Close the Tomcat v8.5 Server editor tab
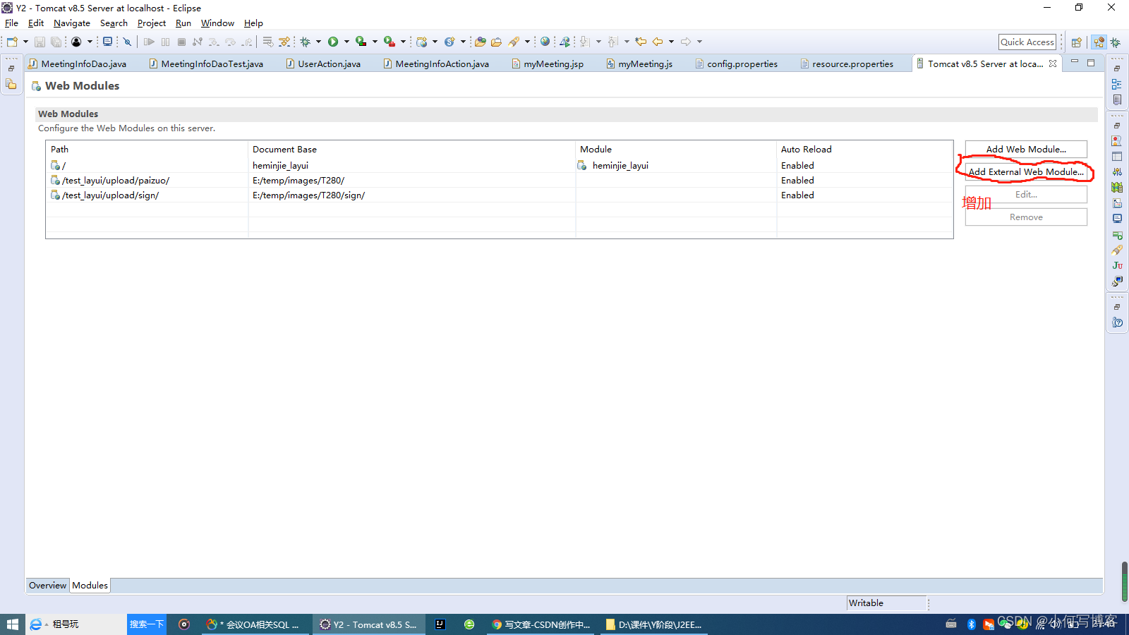 1053,64
